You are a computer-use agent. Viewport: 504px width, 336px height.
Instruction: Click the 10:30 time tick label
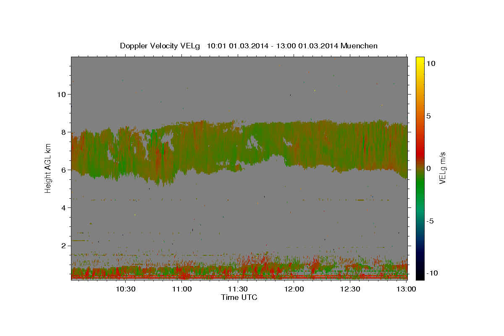point(126,289)
